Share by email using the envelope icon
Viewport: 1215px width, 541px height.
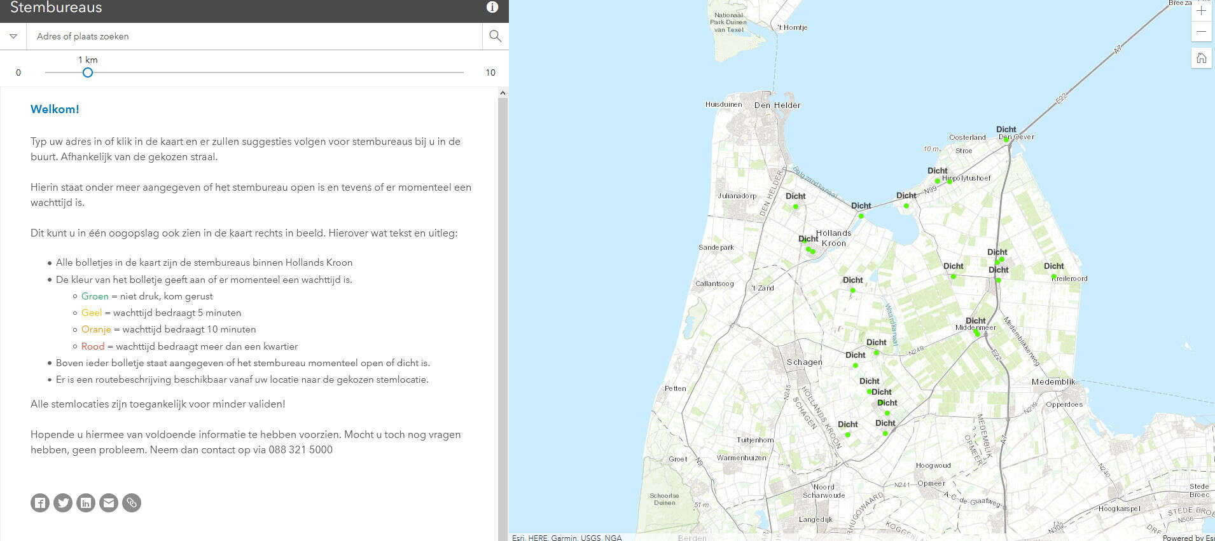click(109, 503)
